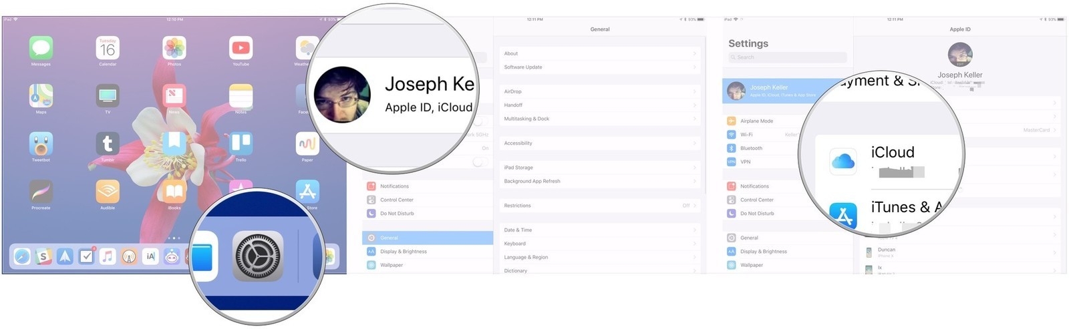Open Software Update chevron in the General screen
The height and width of the screenshot is (329, 1069).
[x=695, y=67]
